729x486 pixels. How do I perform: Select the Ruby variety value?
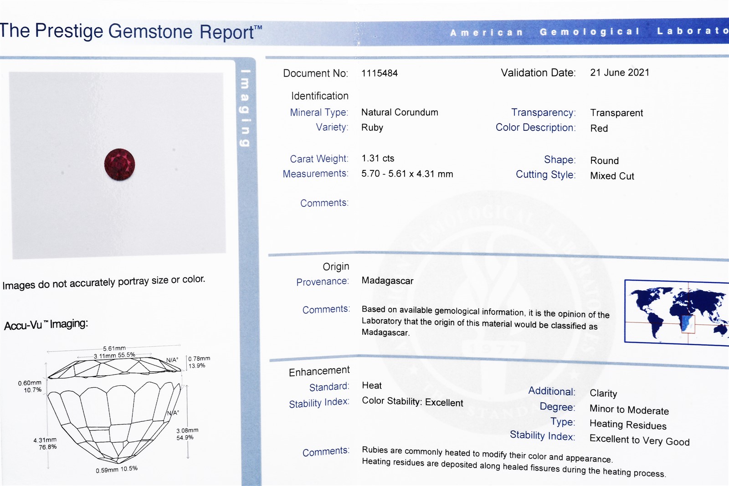pyautogui.click(x=372, y=128)
